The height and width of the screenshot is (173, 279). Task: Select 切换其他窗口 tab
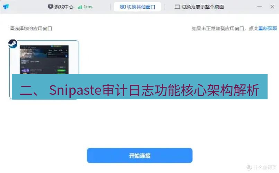point(137,7)
